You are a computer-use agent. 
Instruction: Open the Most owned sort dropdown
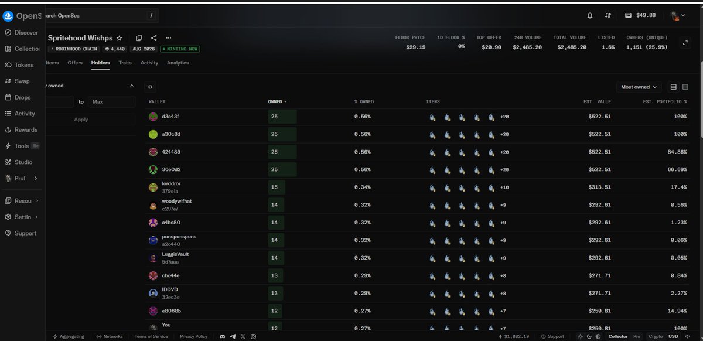click(x=639, y=87)
